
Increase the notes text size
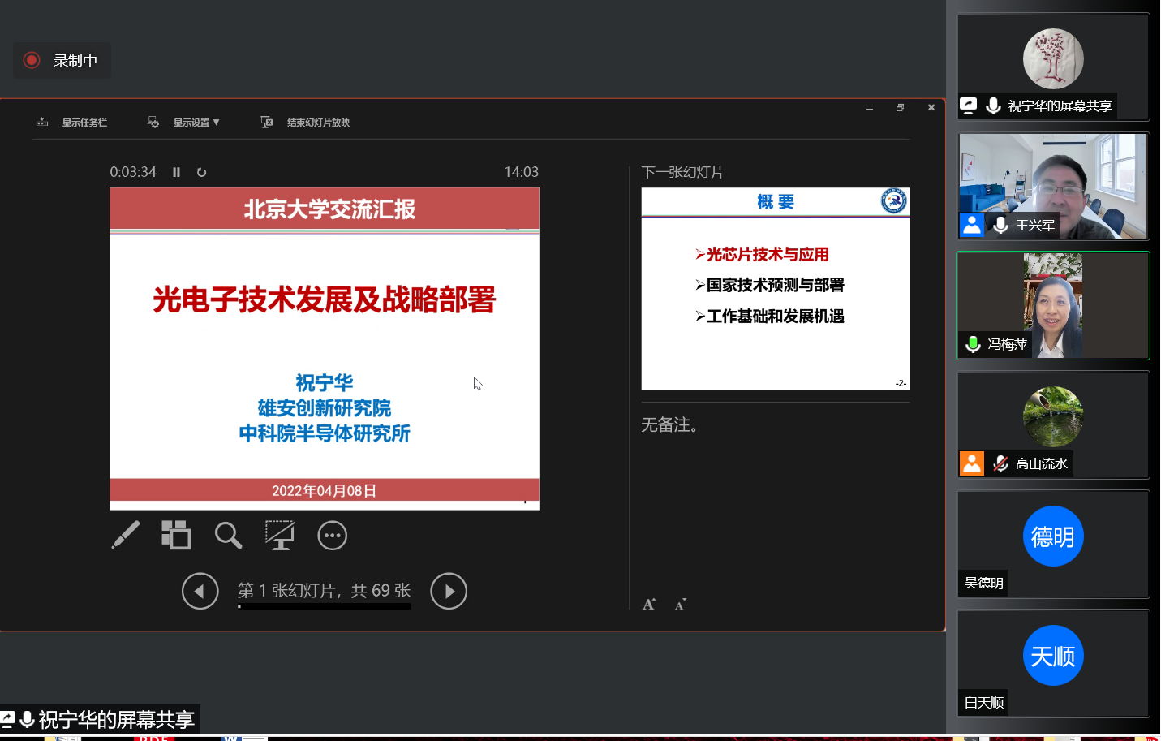(649, 604)
